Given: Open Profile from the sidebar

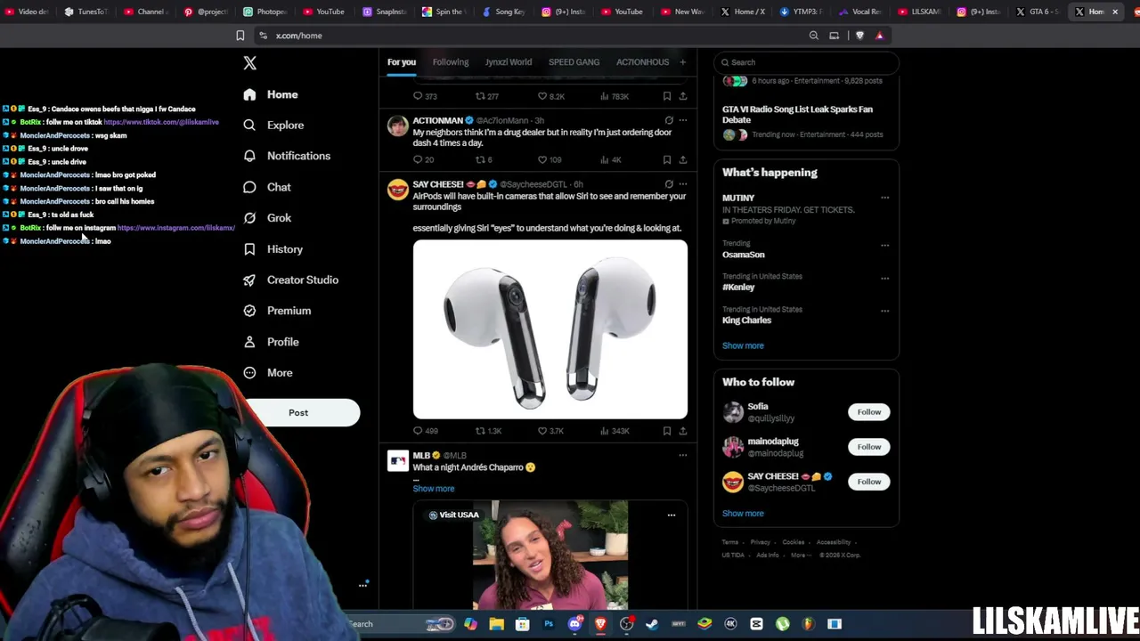Looking at the screenshot, I should 271,342.
